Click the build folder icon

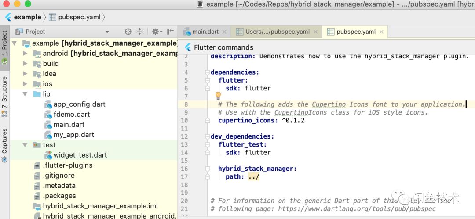[x=37, y=64]
